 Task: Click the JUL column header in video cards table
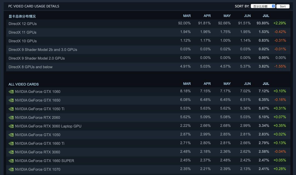tap(266, 84)
